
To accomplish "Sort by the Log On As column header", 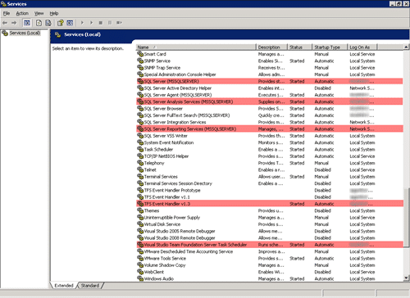I will [x=362, y=47].
